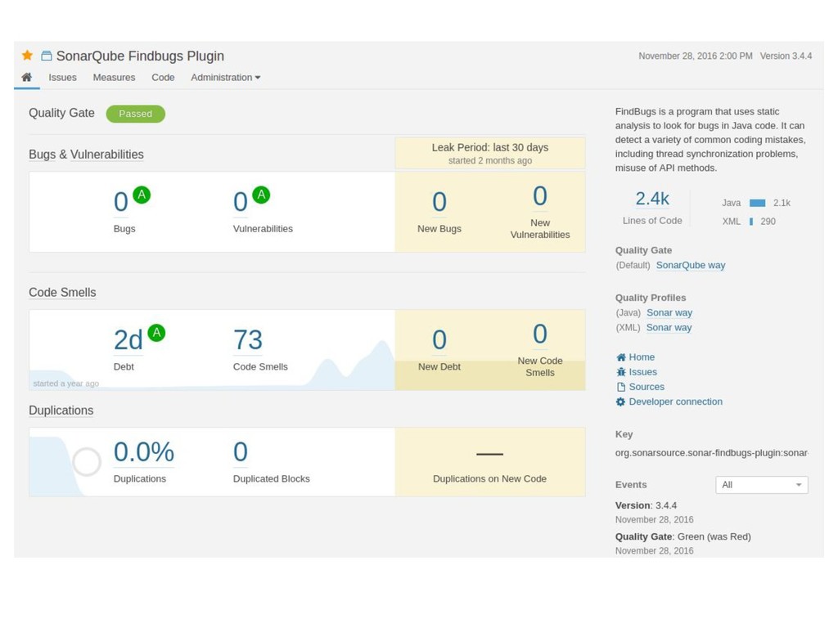The image size is (838, 628).
Task: Open the Events All filter dropdown
Action: point(762,485)
